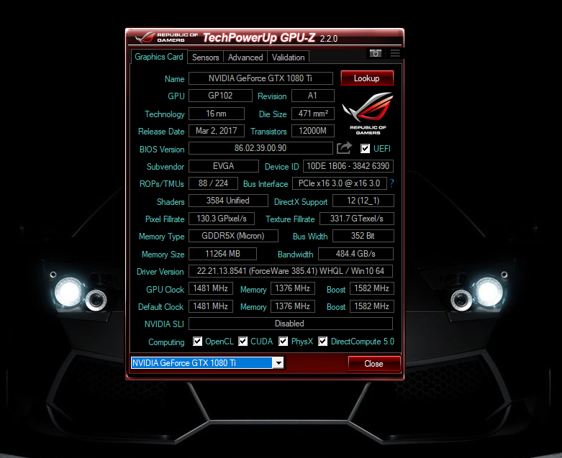
Task: Click the BIOS share/export arrow icon
Action: click(344, 148)
